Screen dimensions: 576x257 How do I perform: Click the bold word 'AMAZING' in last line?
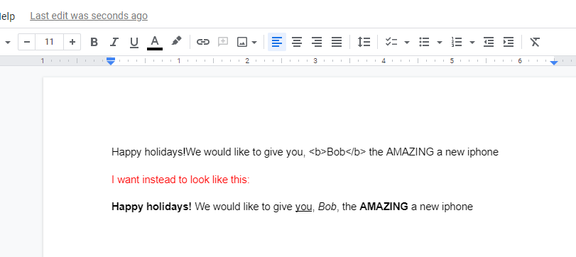click(x=384, y=207)
